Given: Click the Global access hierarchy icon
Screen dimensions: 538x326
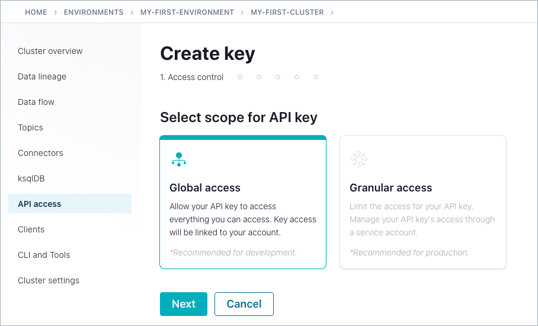Looking at the screenshot, I should [178, 159].
